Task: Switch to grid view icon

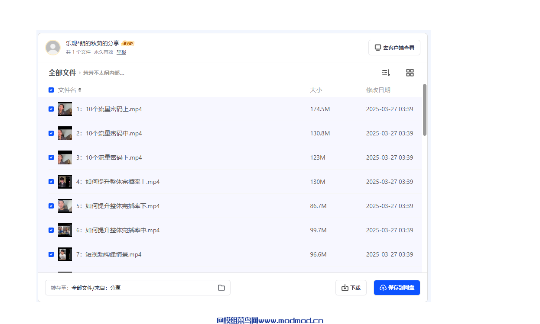Action: click(410, 73)
